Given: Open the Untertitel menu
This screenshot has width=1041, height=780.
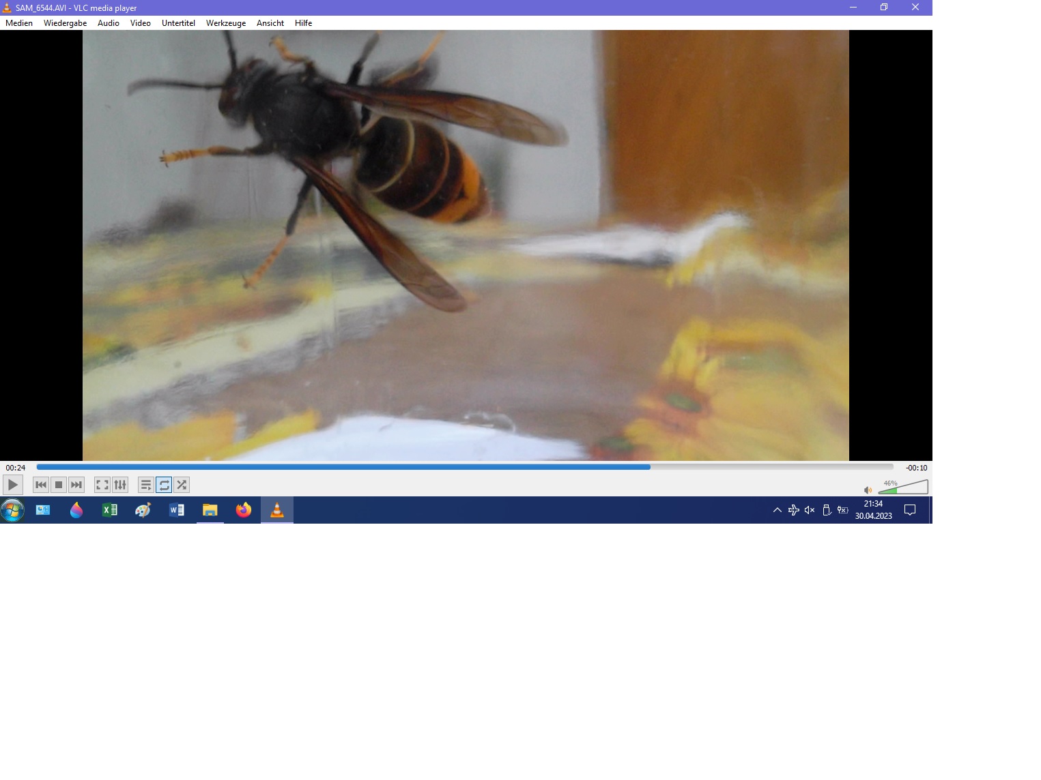Looking at the screenshot, I should coord(179,23).
